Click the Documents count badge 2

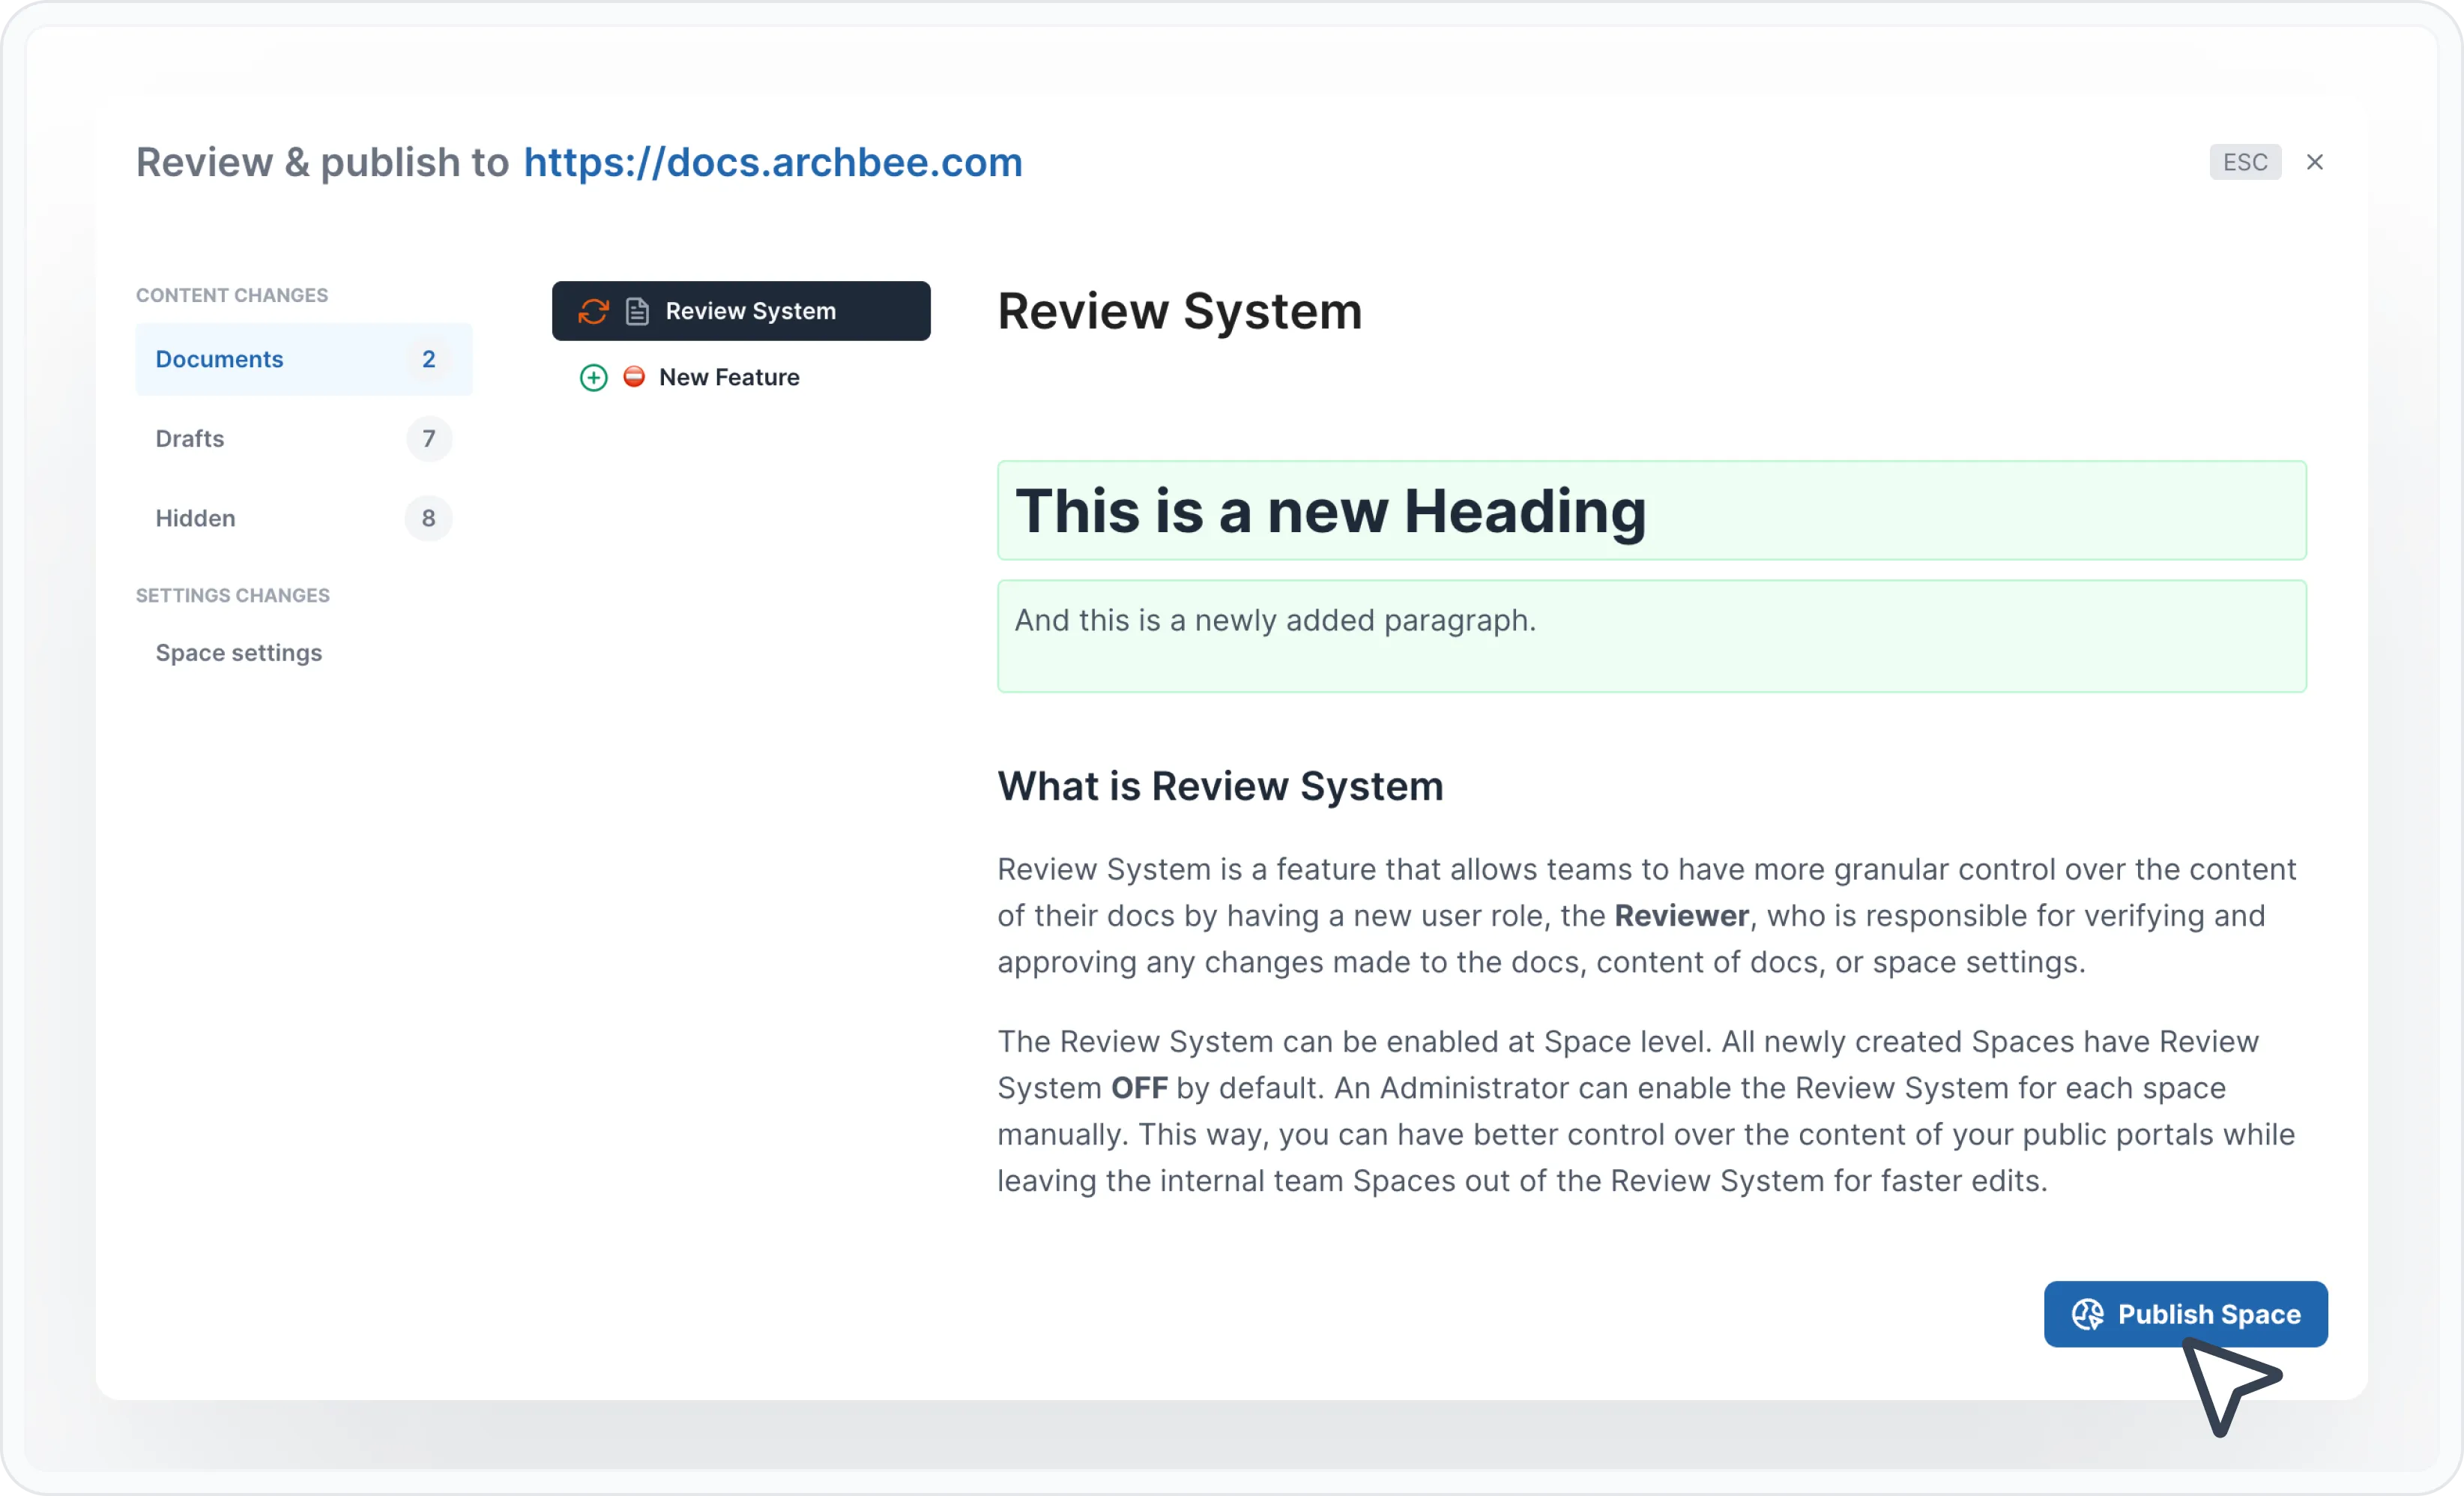click(x=428, y=359)
